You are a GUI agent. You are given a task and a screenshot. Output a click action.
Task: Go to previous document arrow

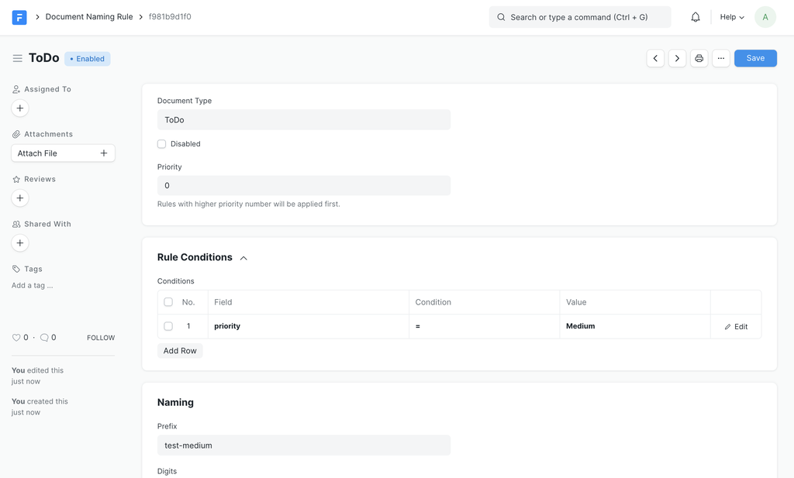click(x=655, y=58)
